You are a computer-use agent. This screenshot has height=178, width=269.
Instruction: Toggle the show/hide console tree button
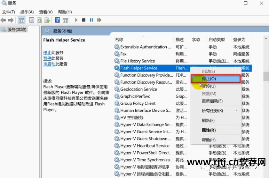pos(22,20)
